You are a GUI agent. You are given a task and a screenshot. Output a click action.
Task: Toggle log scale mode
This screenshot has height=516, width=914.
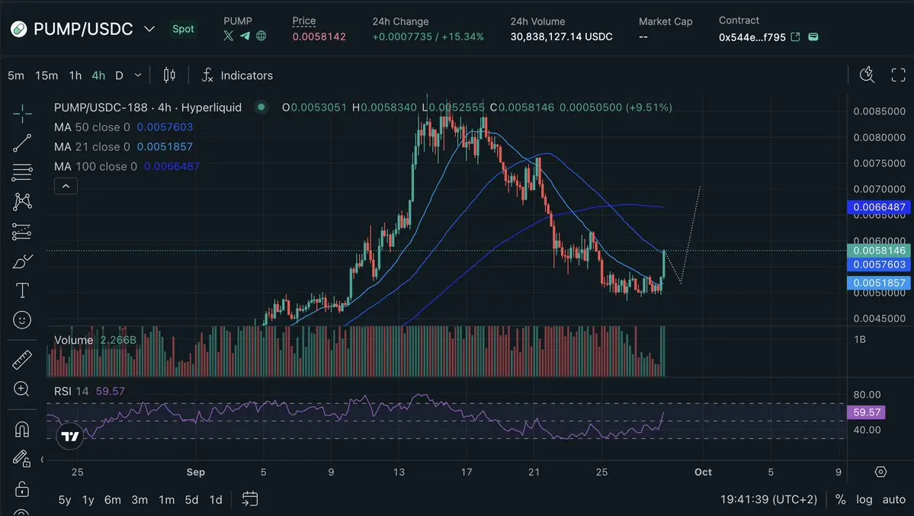(x=864, y=500)
